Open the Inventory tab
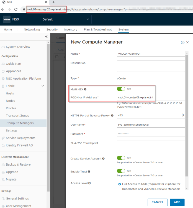 (x=71, y=29)
